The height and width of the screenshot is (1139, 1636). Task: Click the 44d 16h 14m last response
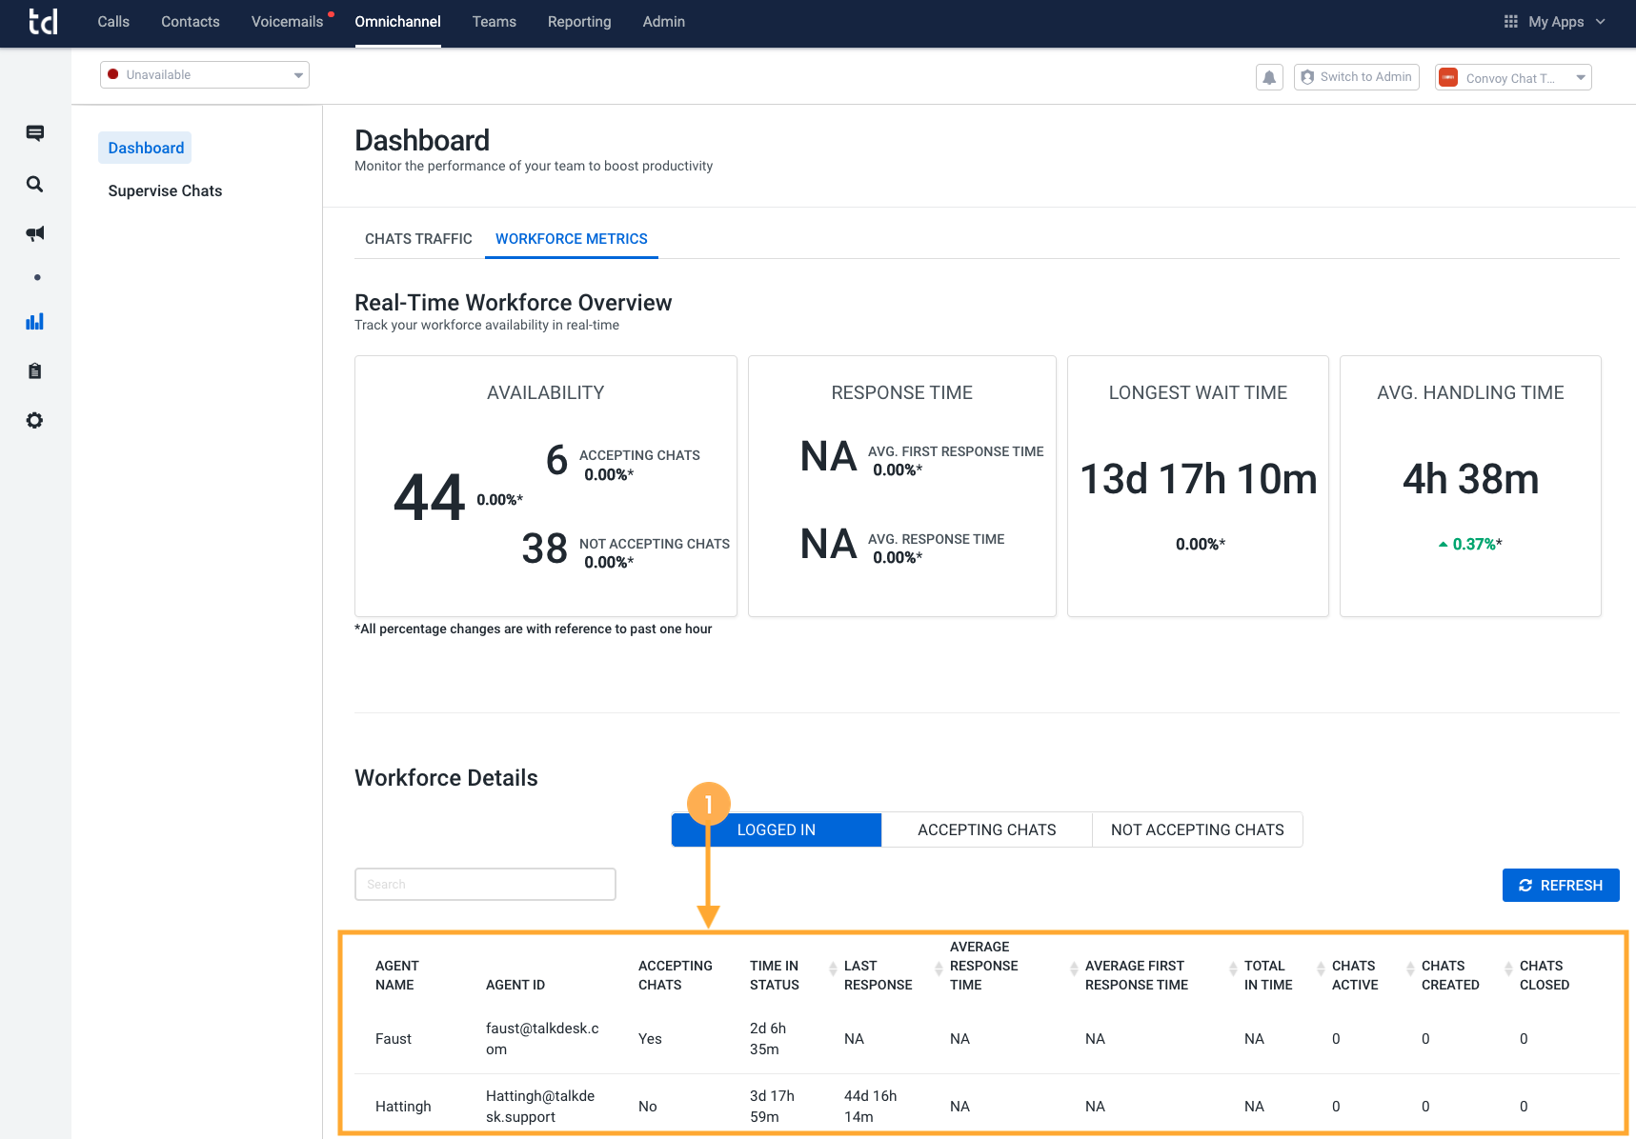pos(870,1107)
